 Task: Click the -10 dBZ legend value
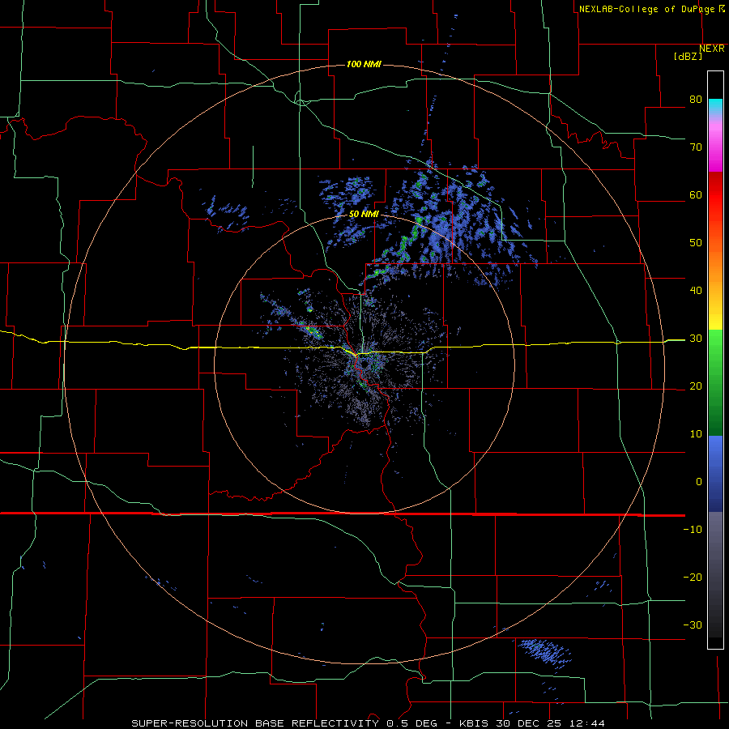[693, 530]
